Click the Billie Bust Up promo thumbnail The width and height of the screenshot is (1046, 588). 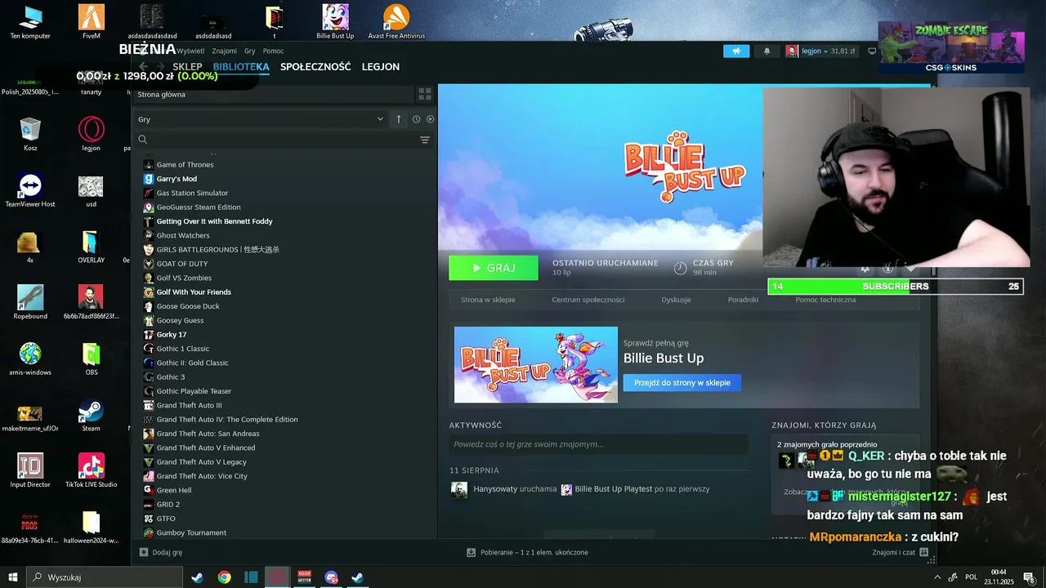[536, 364]
